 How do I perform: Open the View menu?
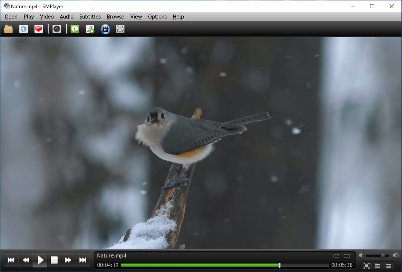point(136,17)
